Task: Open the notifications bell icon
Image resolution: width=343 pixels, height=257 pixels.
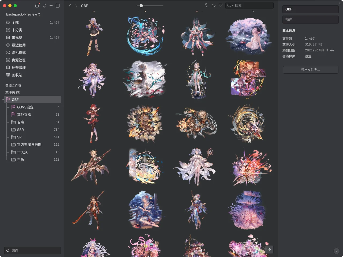Action: pos(37,6)
